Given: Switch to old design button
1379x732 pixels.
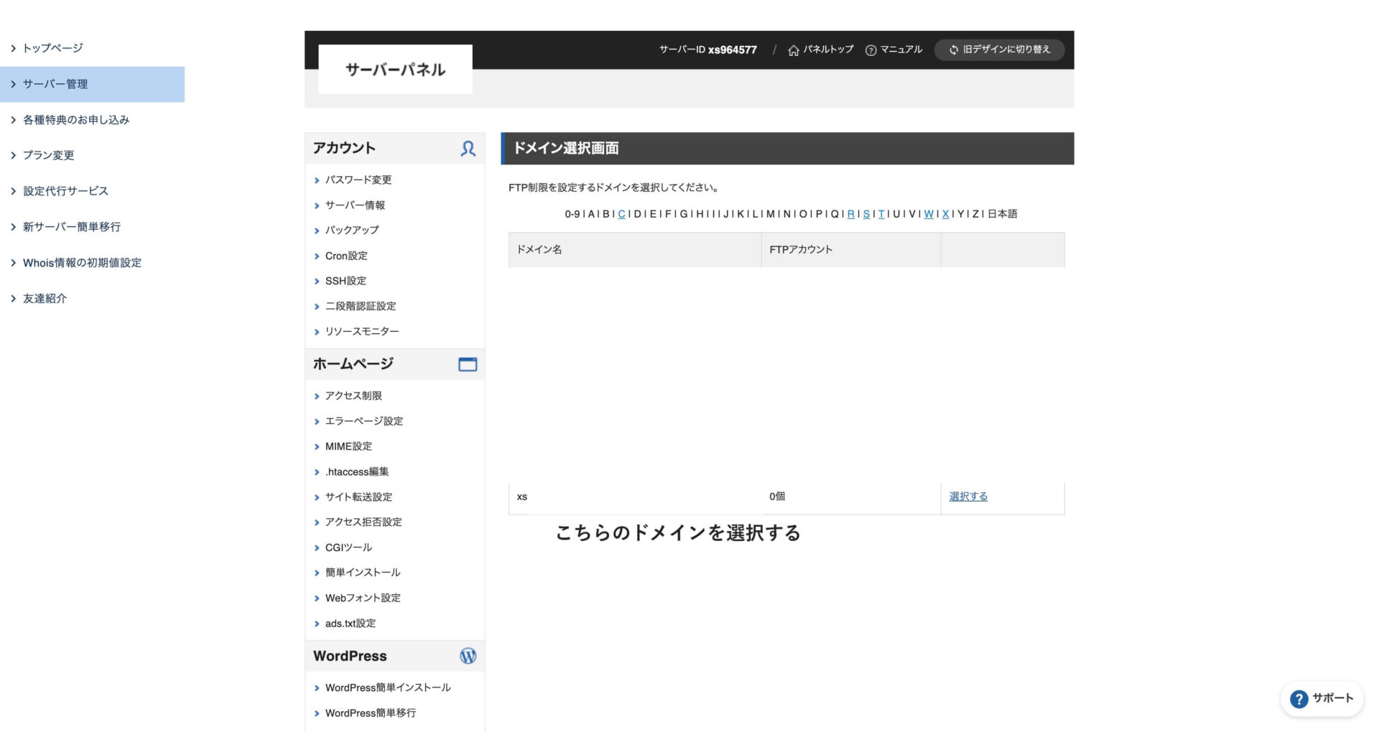Looking at the screenshot, I should point(999,50).
